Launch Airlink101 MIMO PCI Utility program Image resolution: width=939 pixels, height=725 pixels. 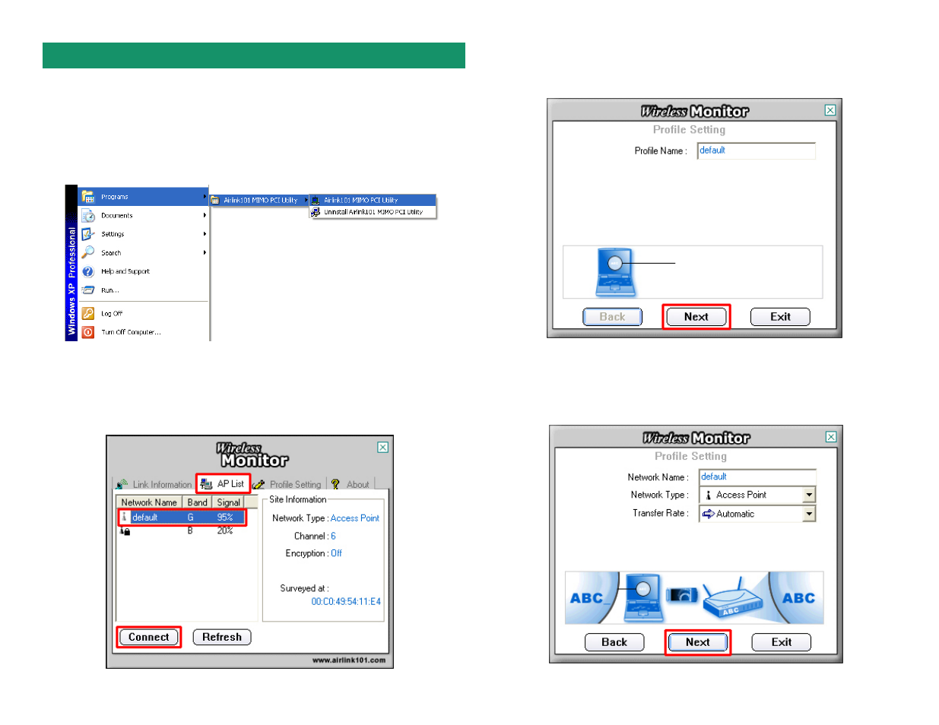(x=373, y=201)
